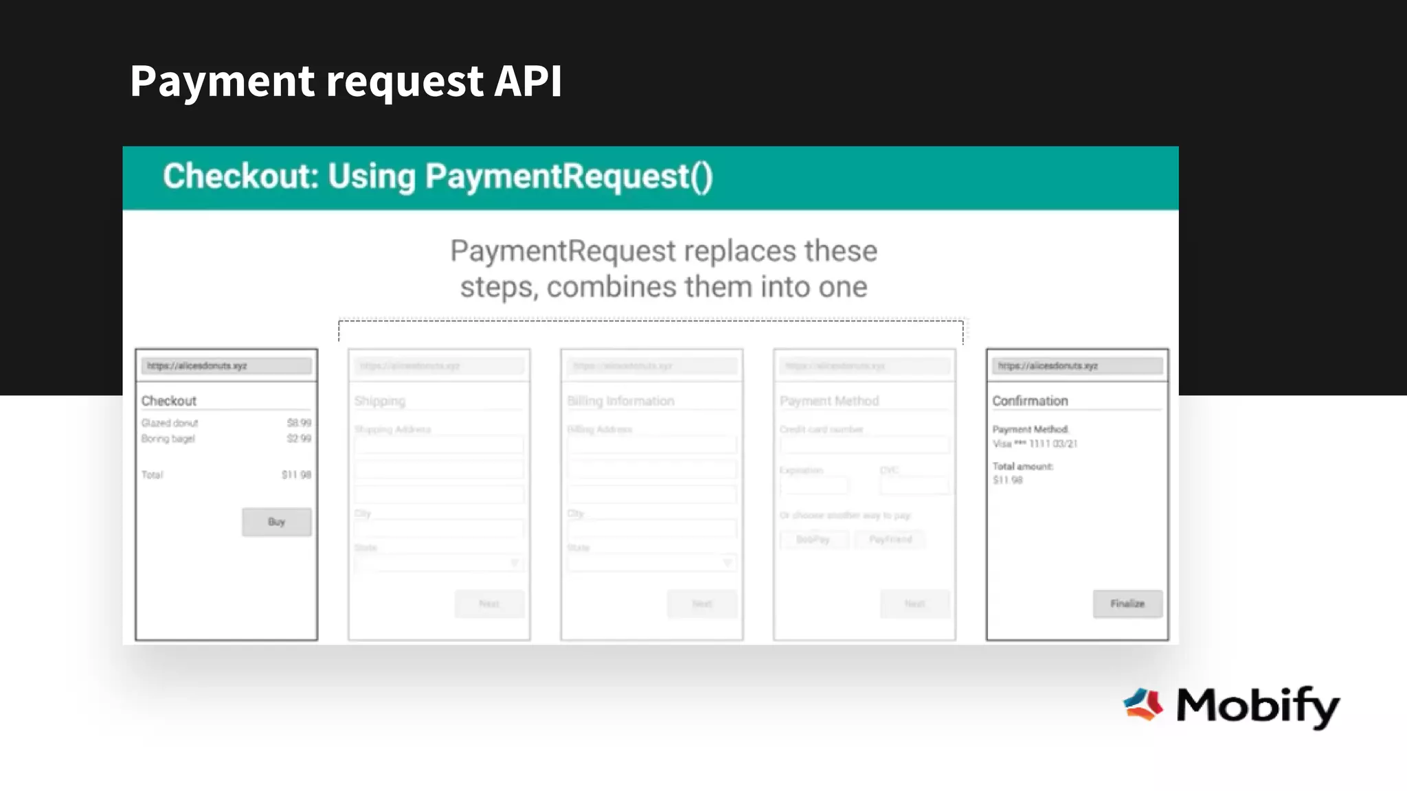Viewport: 1407px width, 791px height.
Task: Click the 'Payment request API' slide title
Action: 346,81
